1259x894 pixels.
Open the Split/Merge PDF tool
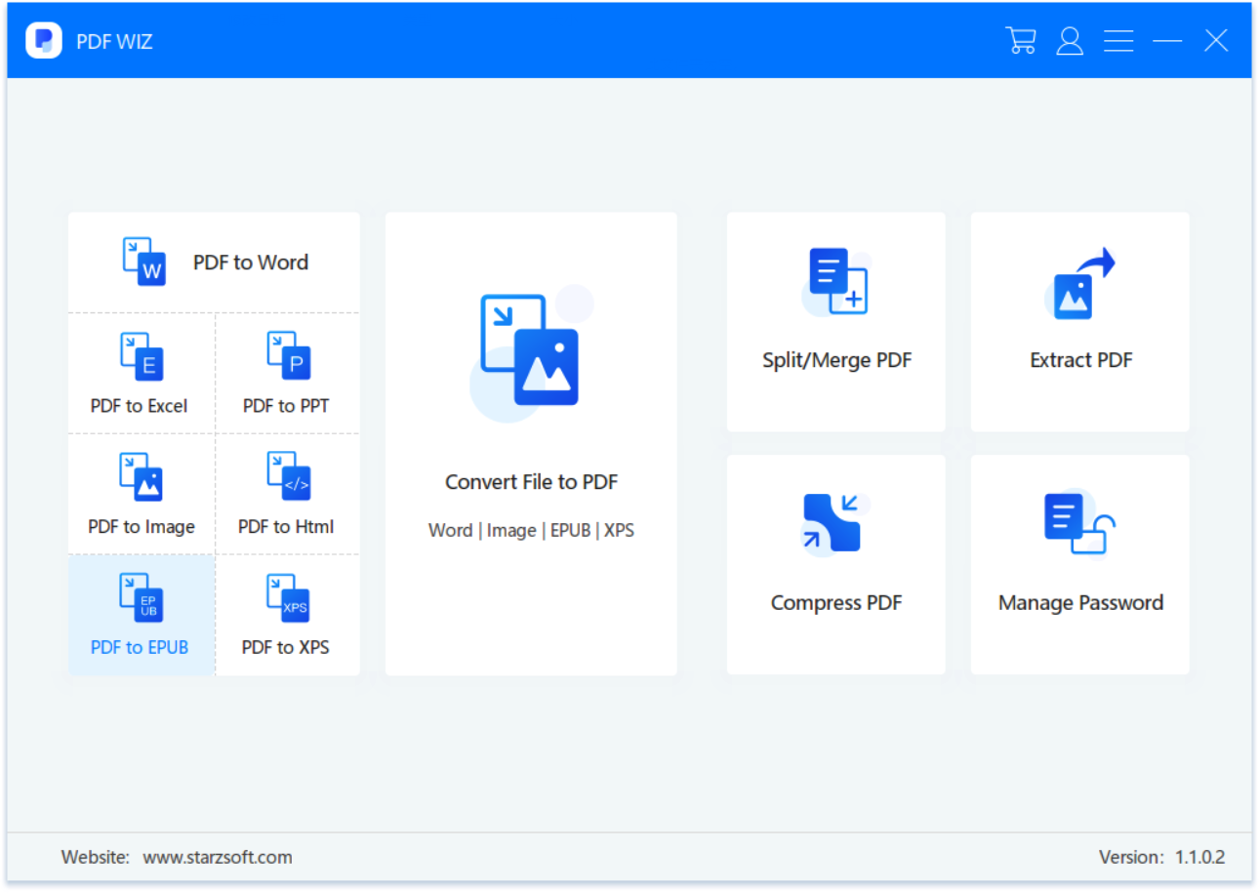tap(836, 322)
